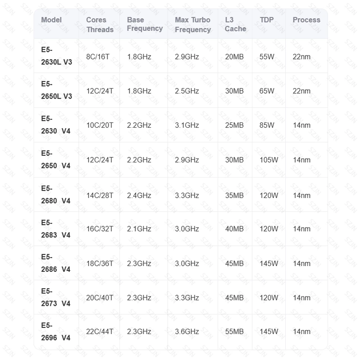The height and width of the screenshot is (360, 360).
Task: Click the 55MB L3 cache value
Action: click(x=234, y=332)
